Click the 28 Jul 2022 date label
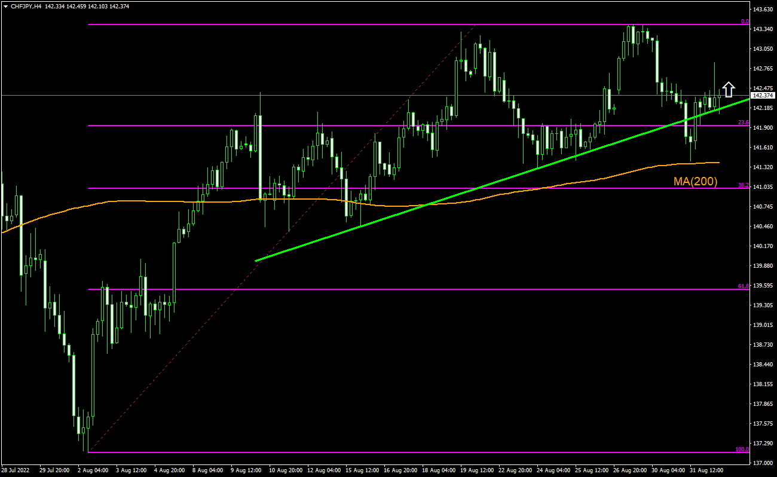Image resolution: width=777 pixels, height=477 pixels. point(16,470)
